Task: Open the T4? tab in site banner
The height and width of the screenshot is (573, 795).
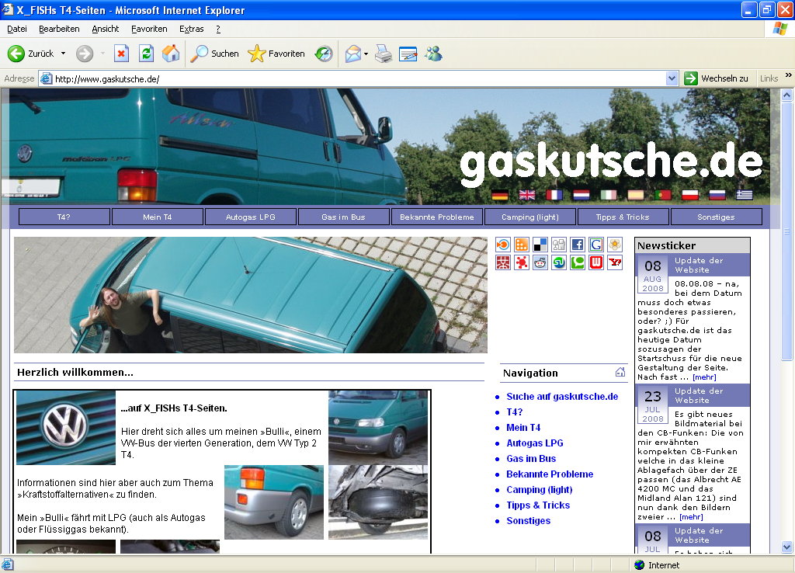Action: coord(64,217)
